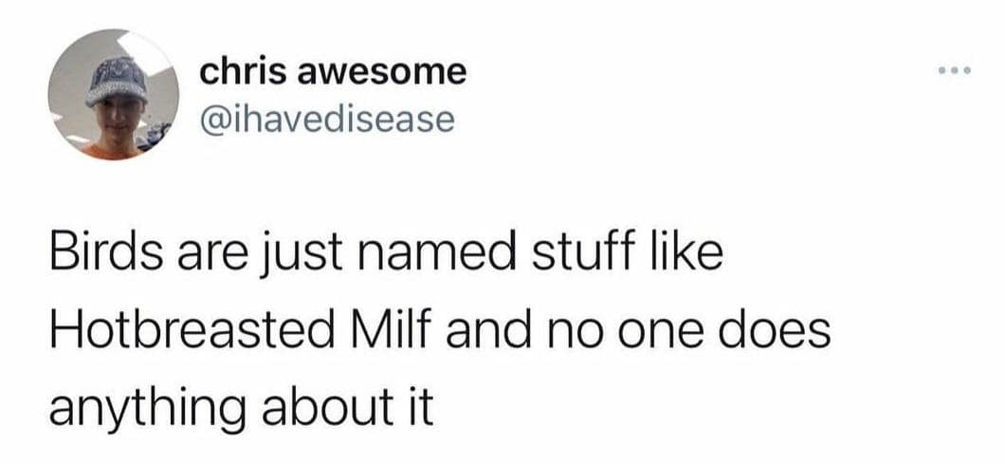Visit the @ihavedisease handle link

(327, 120)
